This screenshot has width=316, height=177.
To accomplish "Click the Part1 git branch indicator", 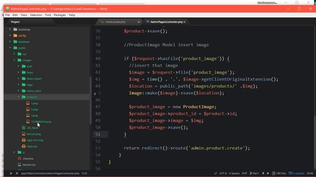I will [254, 173].
